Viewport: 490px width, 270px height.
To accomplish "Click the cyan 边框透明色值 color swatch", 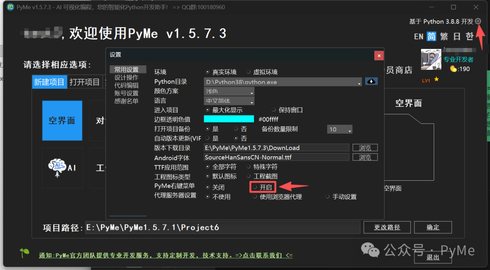I will point(229,119).
